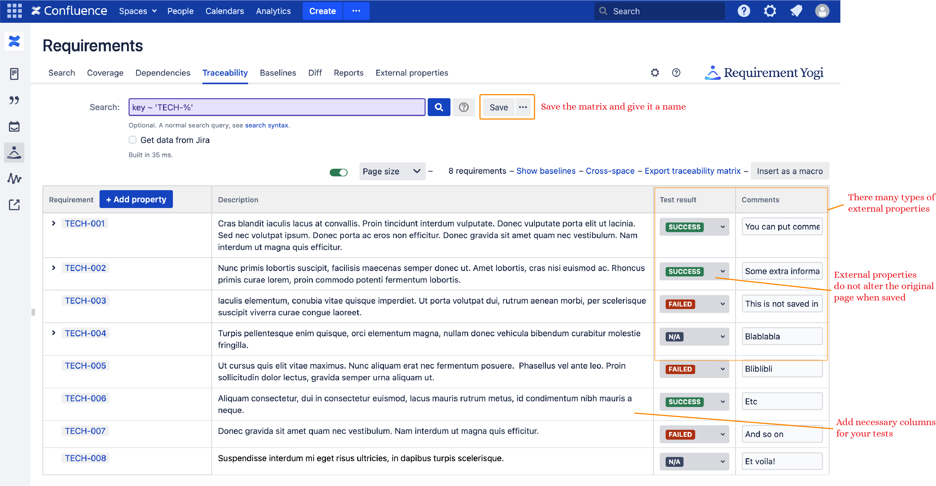Screen dimensions: 936x486
Task: Open the notifications icon in the top bar
Action: (x=796, y=11)
